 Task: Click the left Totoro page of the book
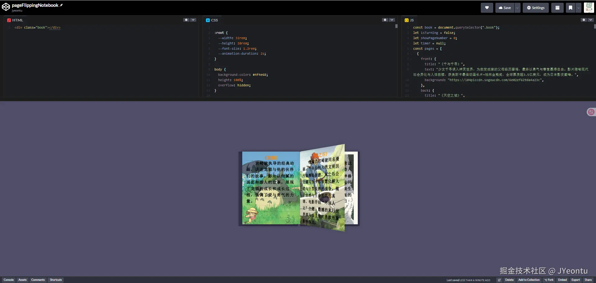(271, 188)
